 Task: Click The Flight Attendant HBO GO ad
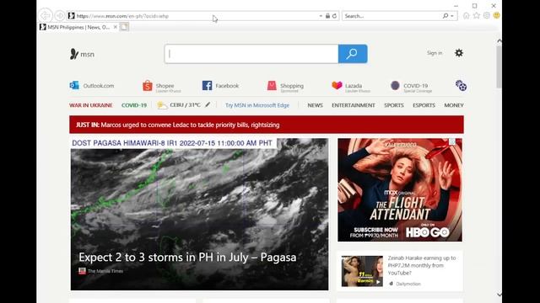[x=400, y=190]
